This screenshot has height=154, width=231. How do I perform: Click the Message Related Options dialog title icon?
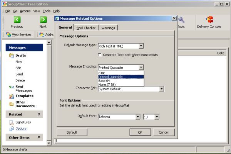click(x=57, y=19)
